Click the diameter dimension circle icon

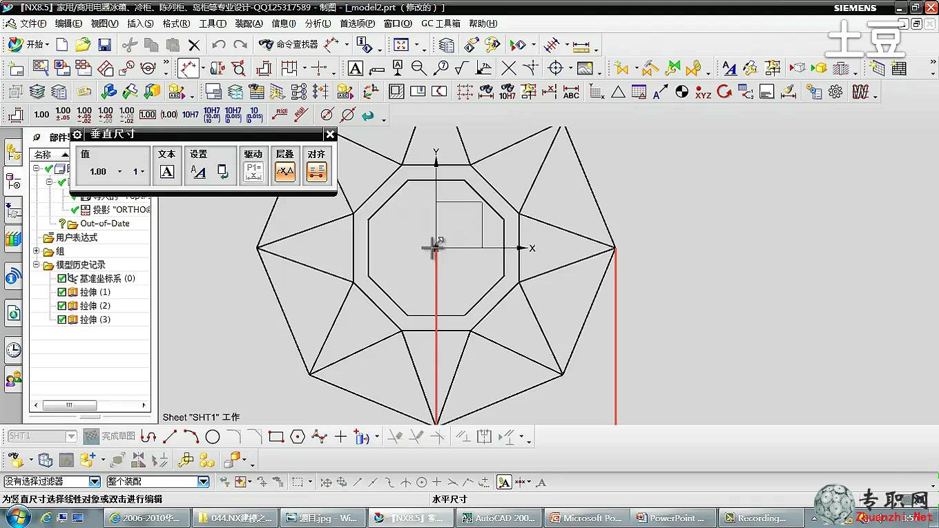coord(327,115)
